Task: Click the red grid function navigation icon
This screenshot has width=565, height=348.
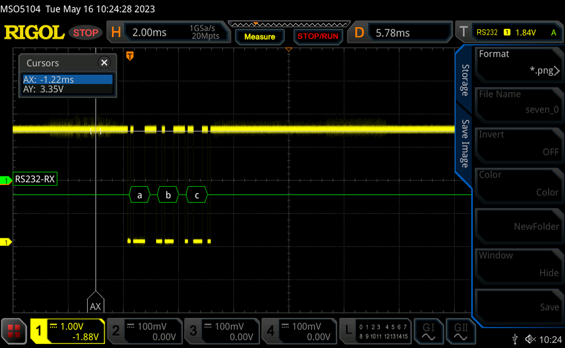Action: pyautogui.click(x=14, y=331)
